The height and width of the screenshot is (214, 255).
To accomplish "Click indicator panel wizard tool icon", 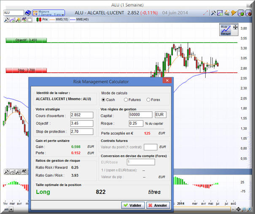I will pos(18,172).
